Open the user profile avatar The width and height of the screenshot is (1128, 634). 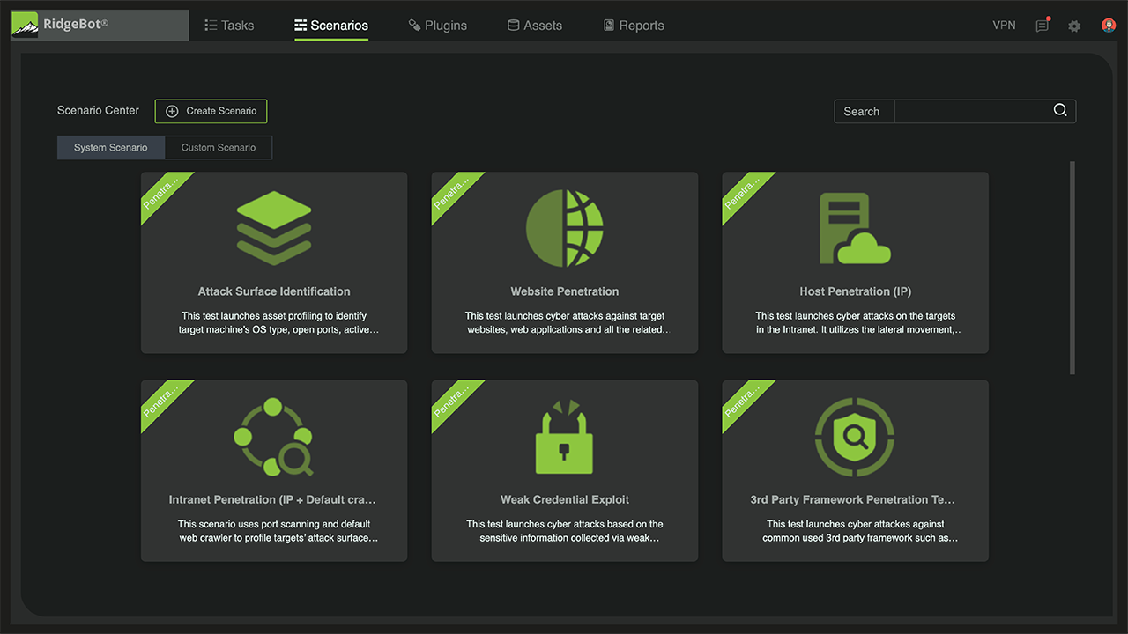[x=1109, y=26]
